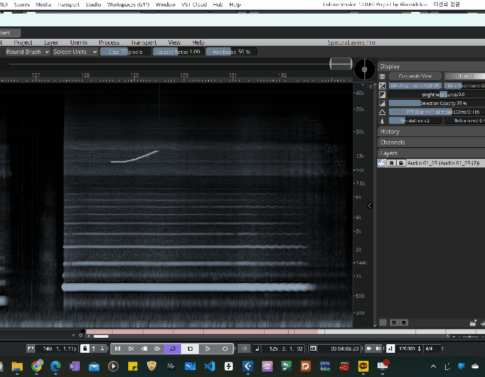This screenshot has width=485, height=377.
Task: Click the FFT size icon
Action: [382, 112]
